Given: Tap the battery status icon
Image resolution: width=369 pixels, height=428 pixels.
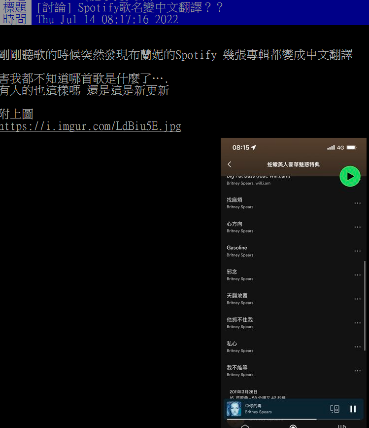Looking at the screenshot, I should [x=352, y=148].
